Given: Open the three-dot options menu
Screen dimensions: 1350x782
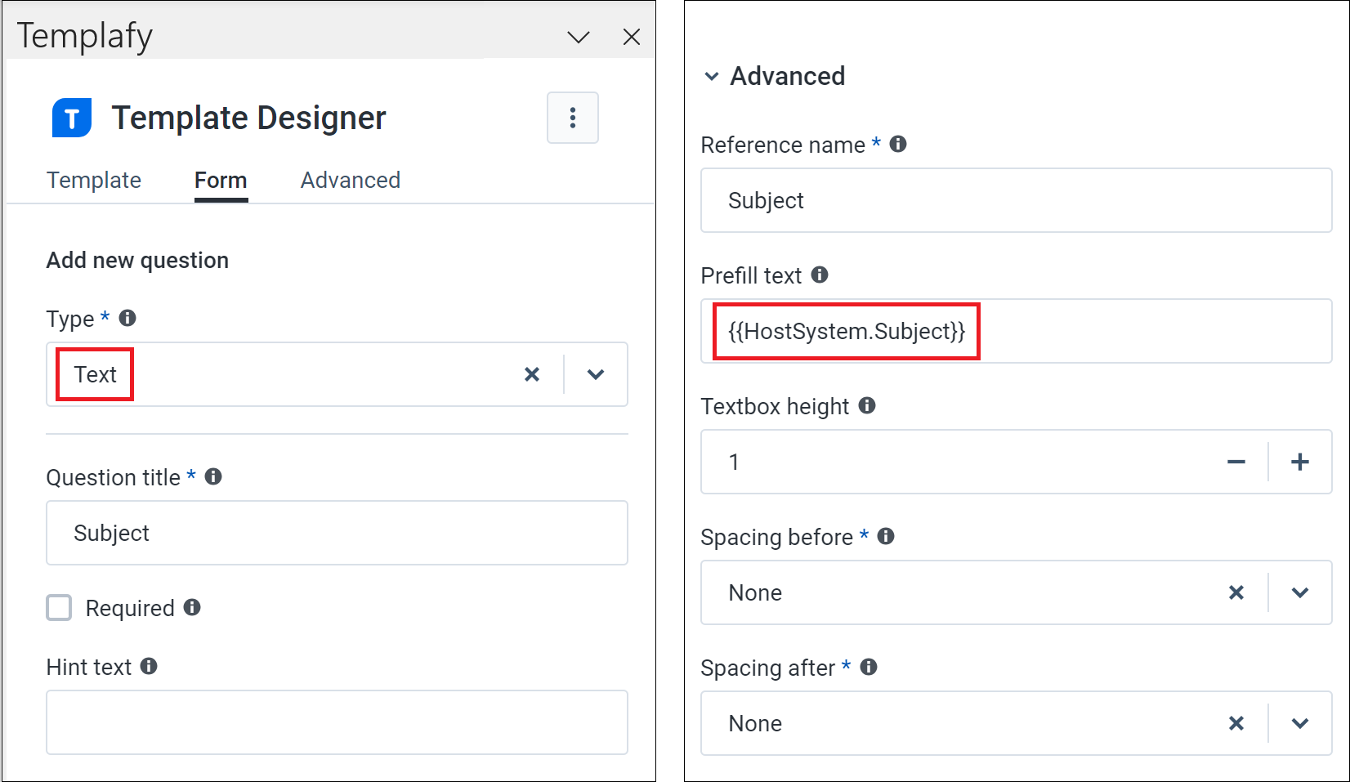Looking at the screenshot, I should [x=572, y=118].
